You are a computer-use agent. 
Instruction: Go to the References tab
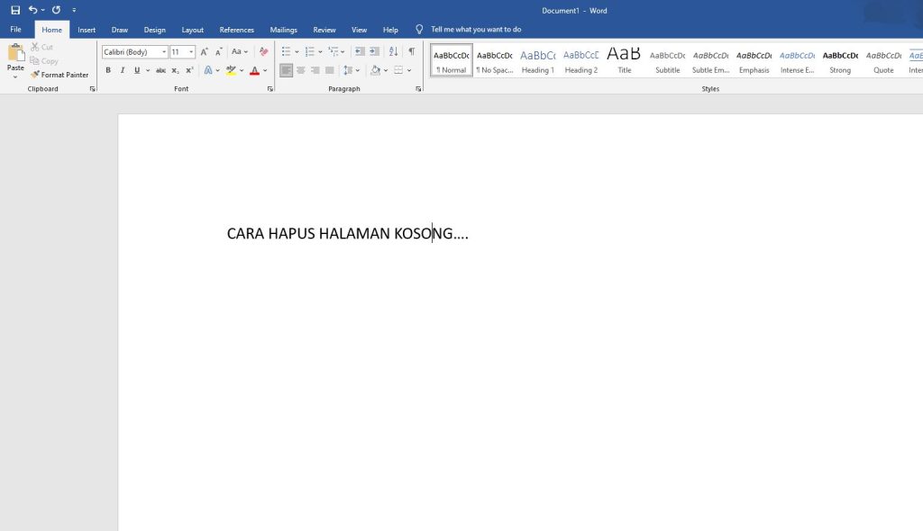pos(237,30)
